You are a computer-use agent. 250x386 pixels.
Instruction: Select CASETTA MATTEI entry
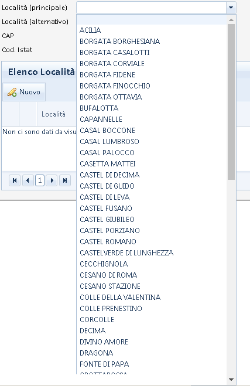coord(152,163)
